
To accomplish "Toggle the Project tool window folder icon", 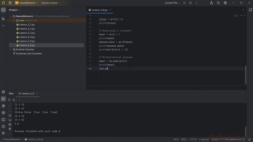I will [x=3, y=10].
